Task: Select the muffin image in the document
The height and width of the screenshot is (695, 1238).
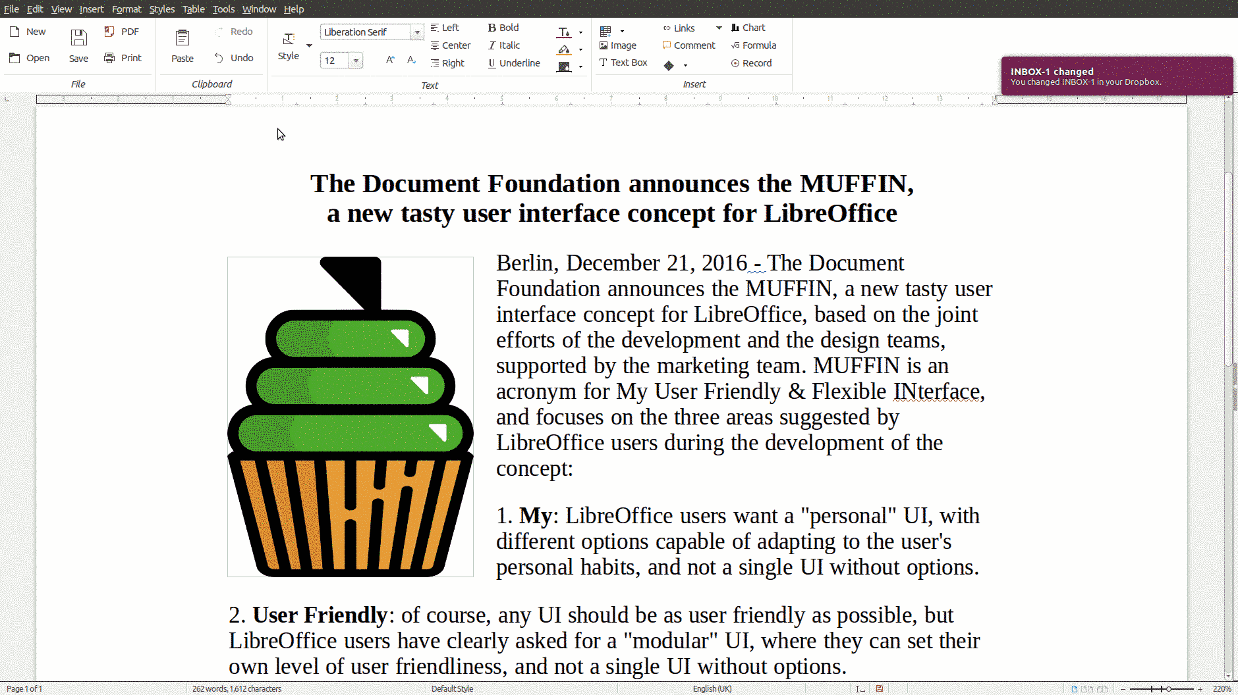Action: [350, 417]
